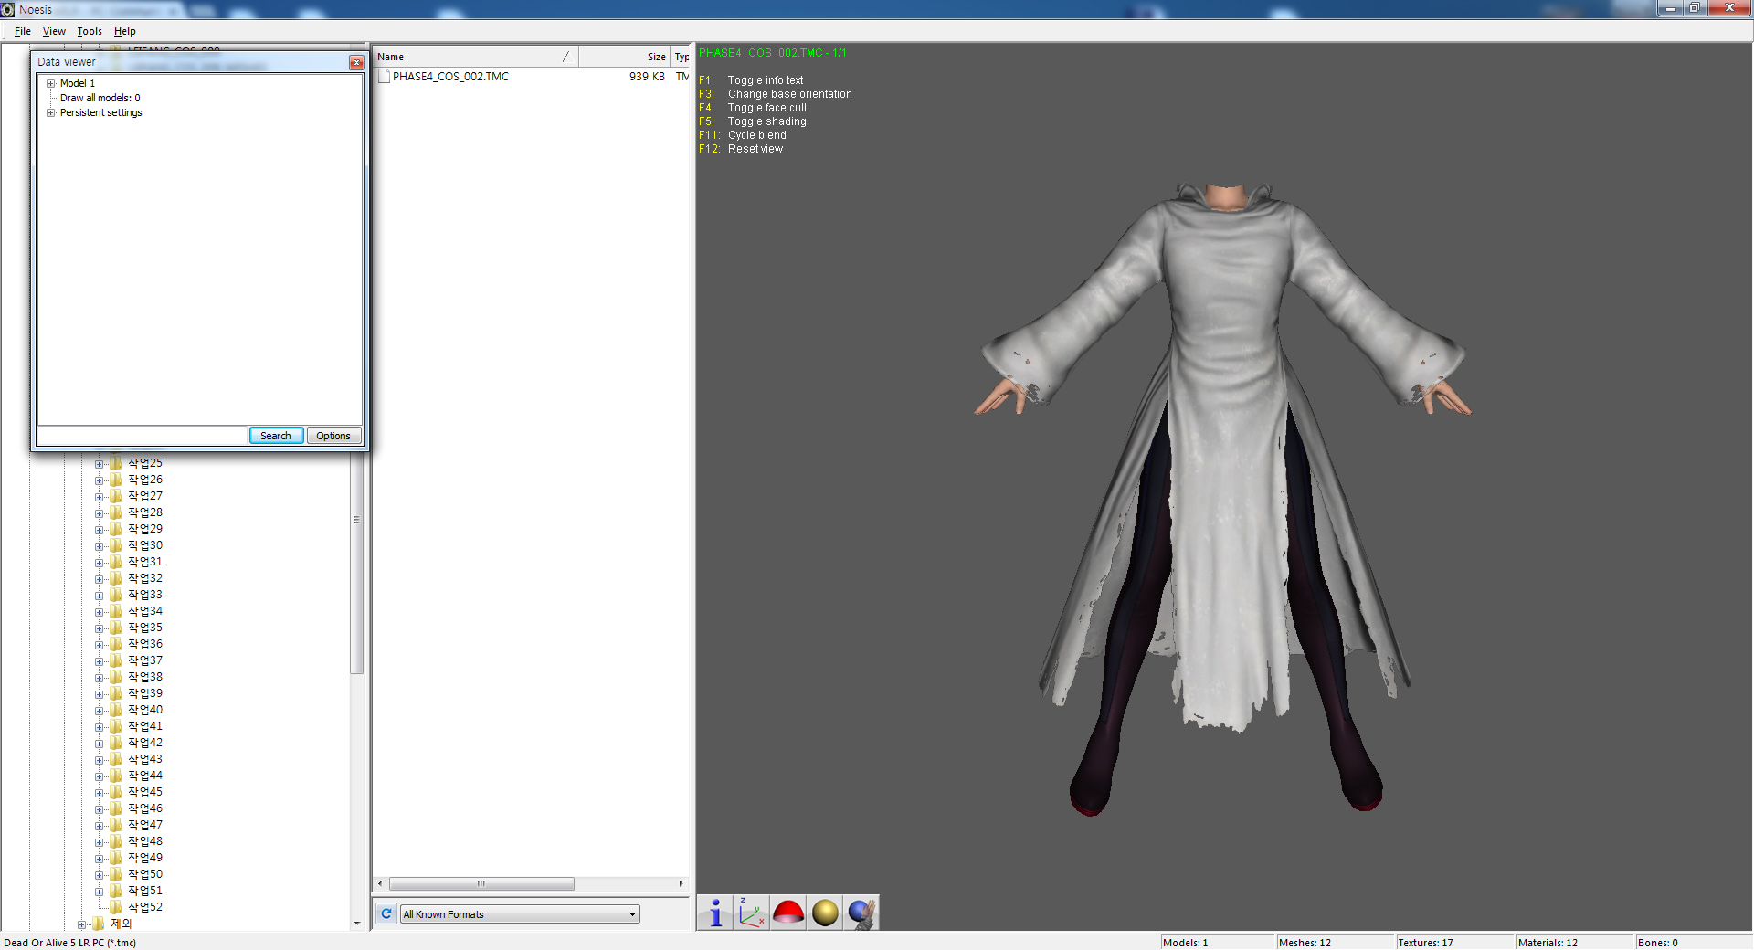The height and width of the screenshot is (950, 1754).
Task: Open the View menu
Action: pyautogui.click(x=54, y=31)
